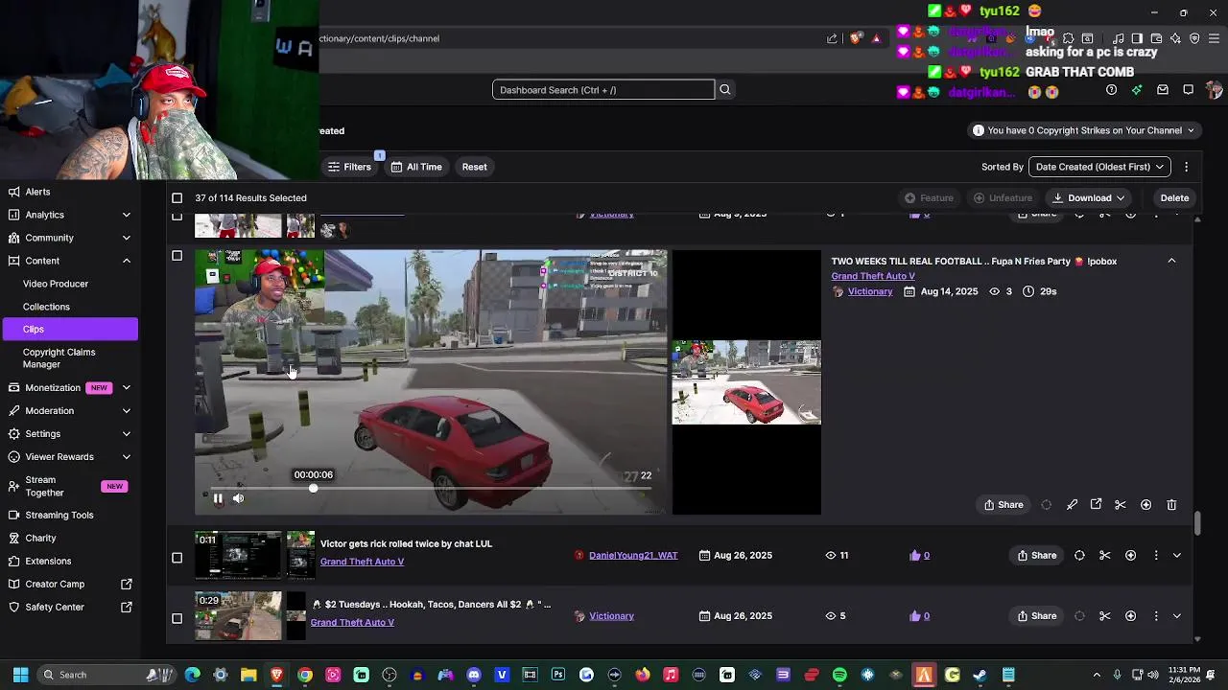Click the expanded clip's circled-plus icon

1145,505
